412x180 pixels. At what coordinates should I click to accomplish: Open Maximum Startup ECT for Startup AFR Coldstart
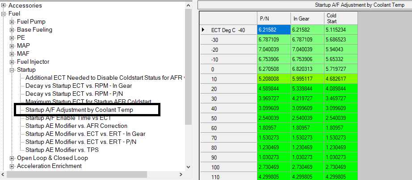pyautogui.click(x=88, y=102)
